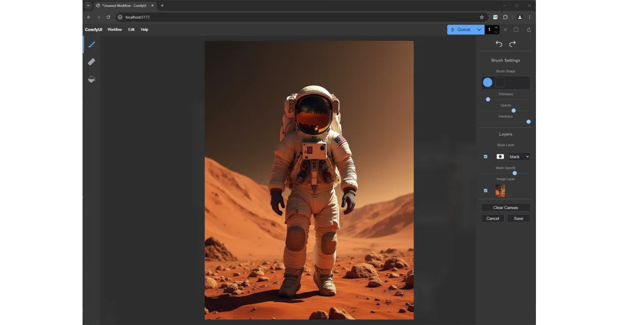This screenshot has width=619, height=325.
Task: Select the astronaut image layer thumbnail
Action: [500, 191]
